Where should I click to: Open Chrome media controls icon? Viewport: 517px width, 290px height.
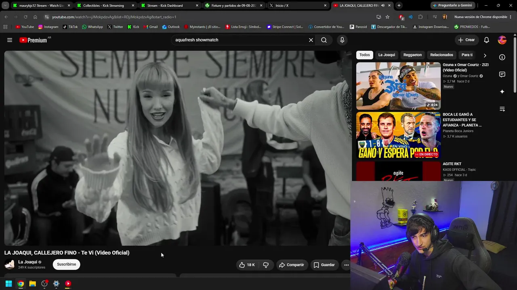tap(435, 17)
